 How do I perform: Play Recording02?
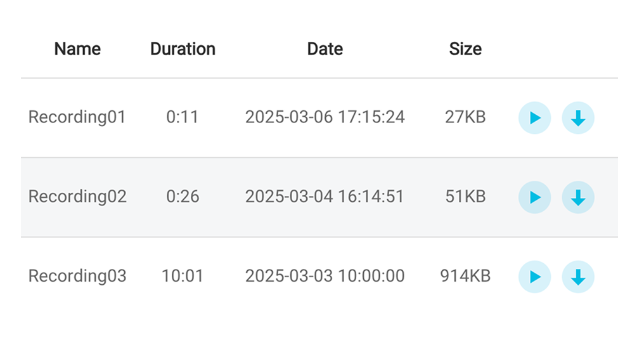click(534, 197)
